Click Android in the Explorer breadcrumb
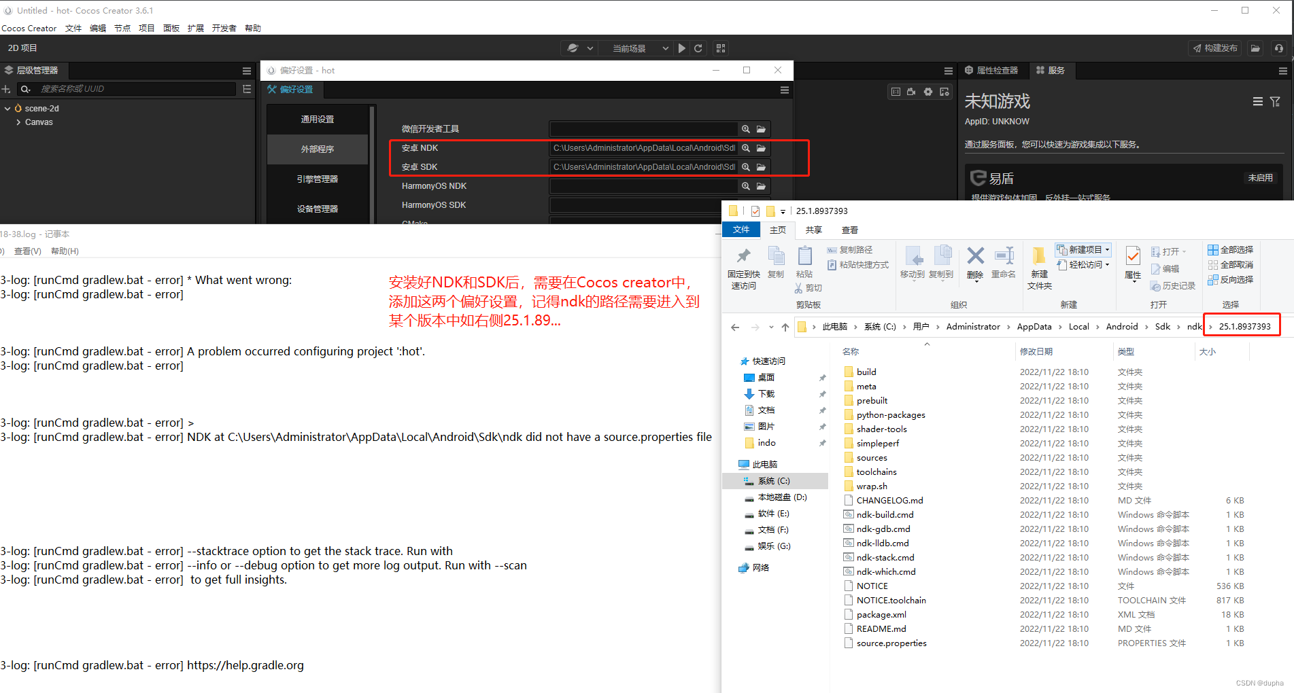Viewport: 1294px width, 693px height. (1122, 327)
